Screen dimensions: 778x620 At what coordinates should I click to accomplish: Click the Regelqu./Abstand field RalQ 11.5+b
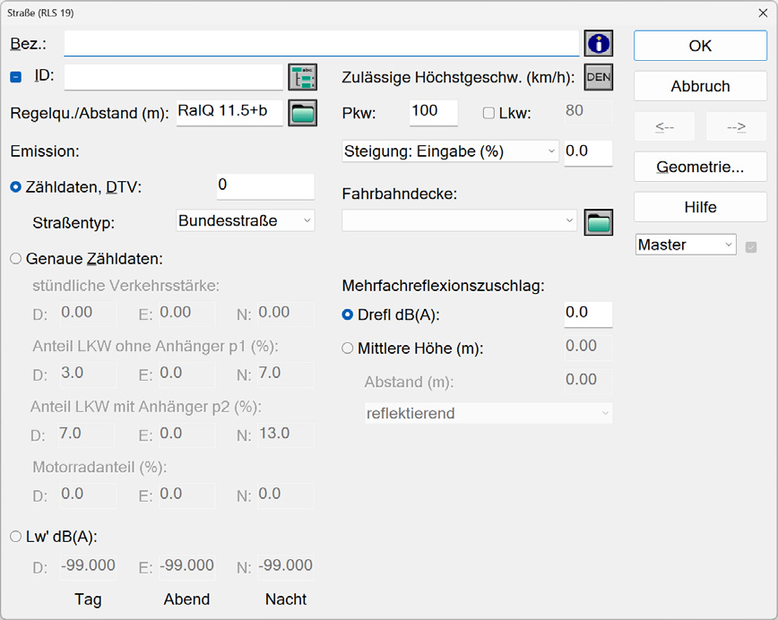[x=229, y=113]
